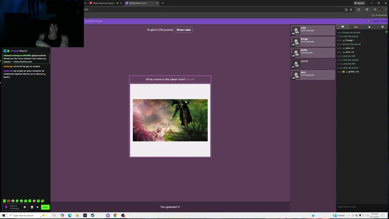This screenshot has height=219, width=389.
Task: Open stream chat settings gear
Action: click(37, 207)
